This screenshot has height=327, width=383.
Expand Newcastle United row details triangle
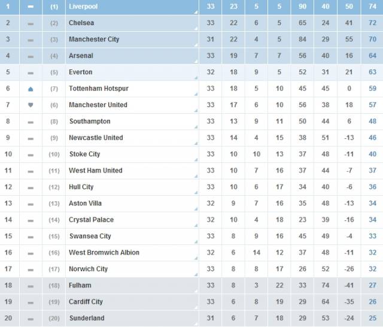coord(196,143)
